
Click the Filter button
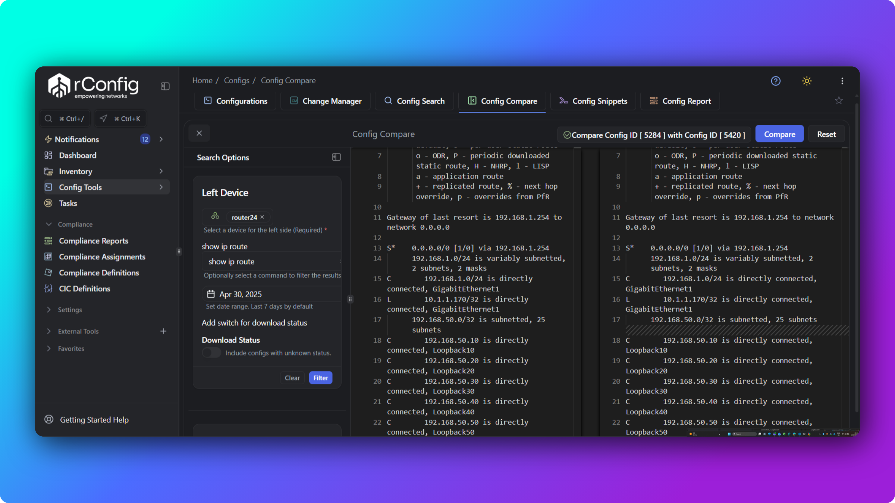(x=320, y=378)
